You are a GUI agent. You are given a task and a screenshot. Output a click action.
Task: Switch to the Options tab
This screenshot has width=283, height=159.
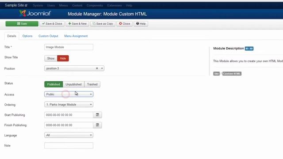pos(27,36)
